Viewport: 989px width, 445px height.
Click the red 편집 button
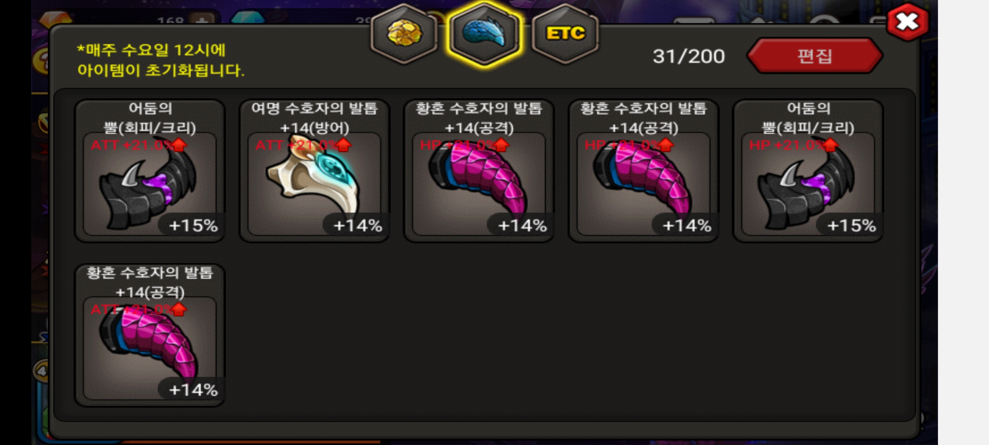pos(815,56)
